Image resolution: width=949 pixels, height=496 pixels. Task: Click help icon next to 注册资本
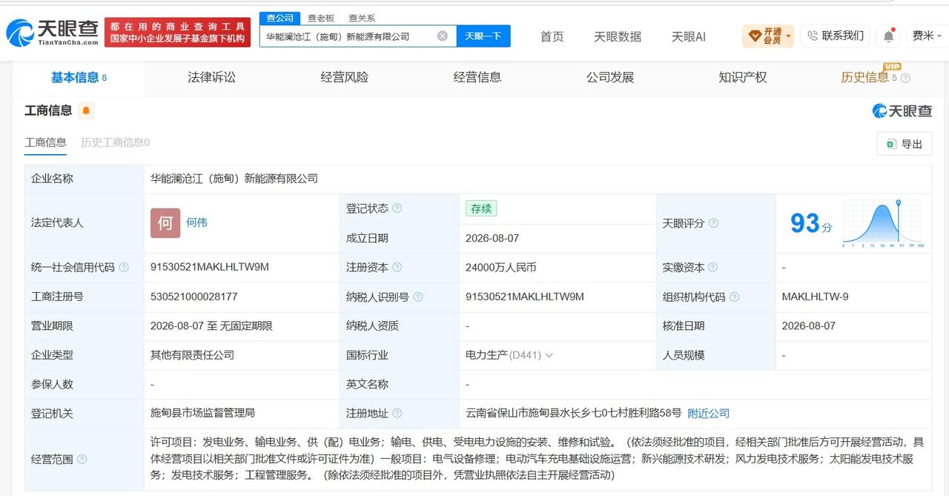[397, 267]
